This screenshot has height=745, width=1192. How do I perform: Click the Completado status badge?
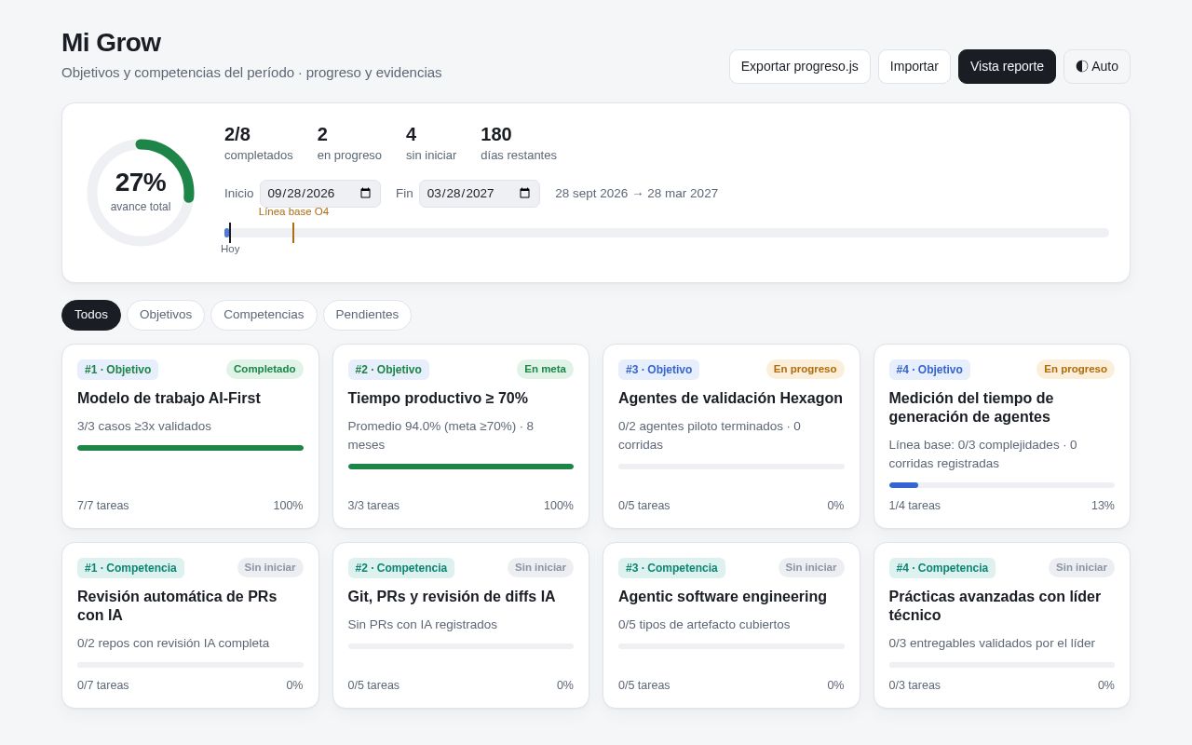(264, 369)
